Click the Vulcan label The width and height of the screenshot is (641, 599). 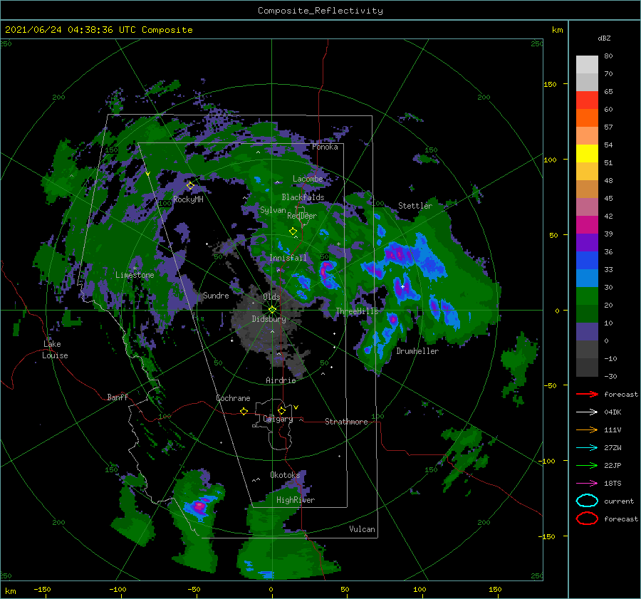362,529
